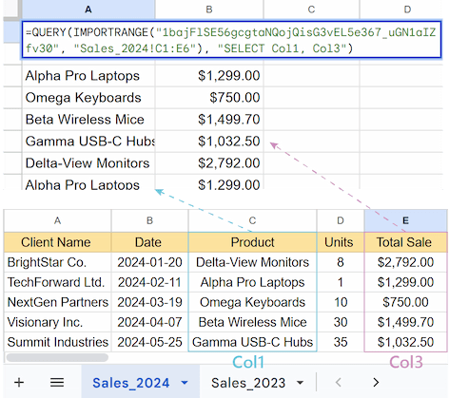Add a new sheet with plus icon
Viewport: 449px width, 398px height.
click(x=19, y=383)
